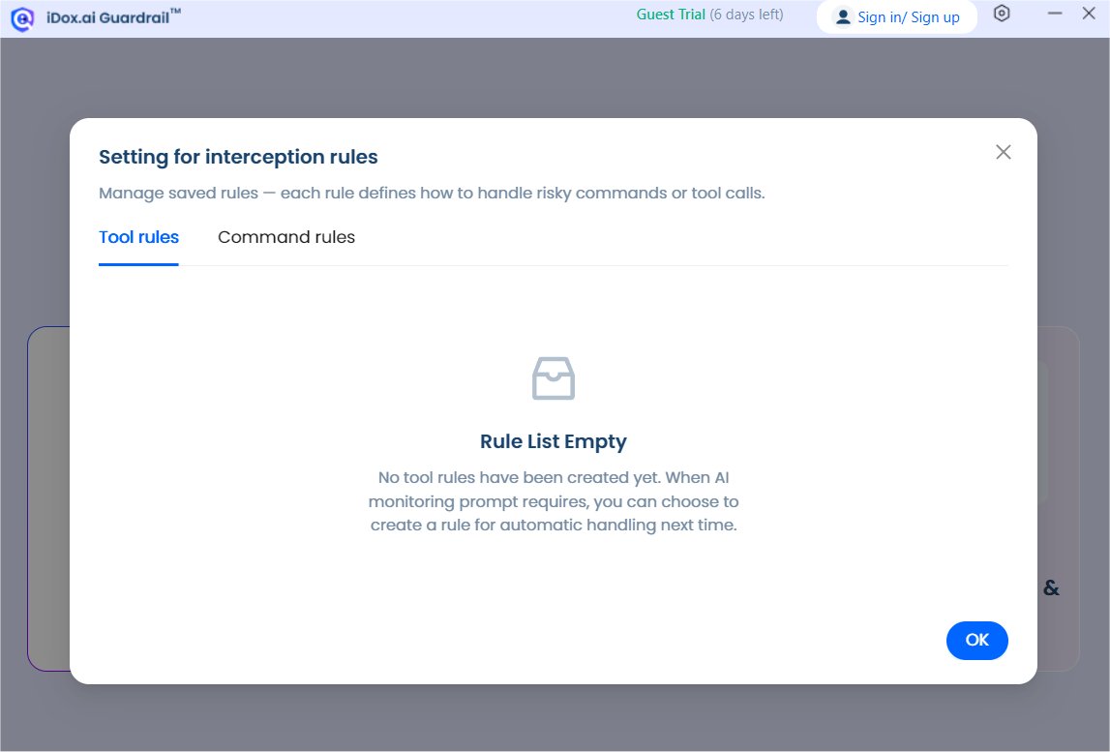Switch to the Command rules tab
The width and height of the screenshot is (1110, 752).
pos(286,237)
